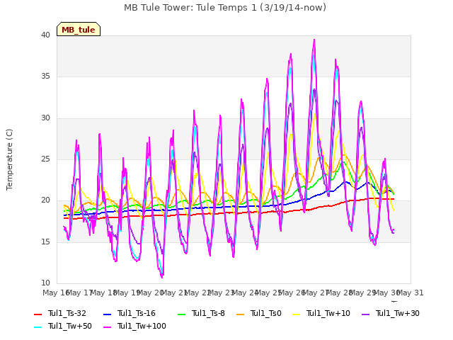Screen dimensions: 453x340
Task: Click the 25 y-axis tick label
Action: [45, 159]
